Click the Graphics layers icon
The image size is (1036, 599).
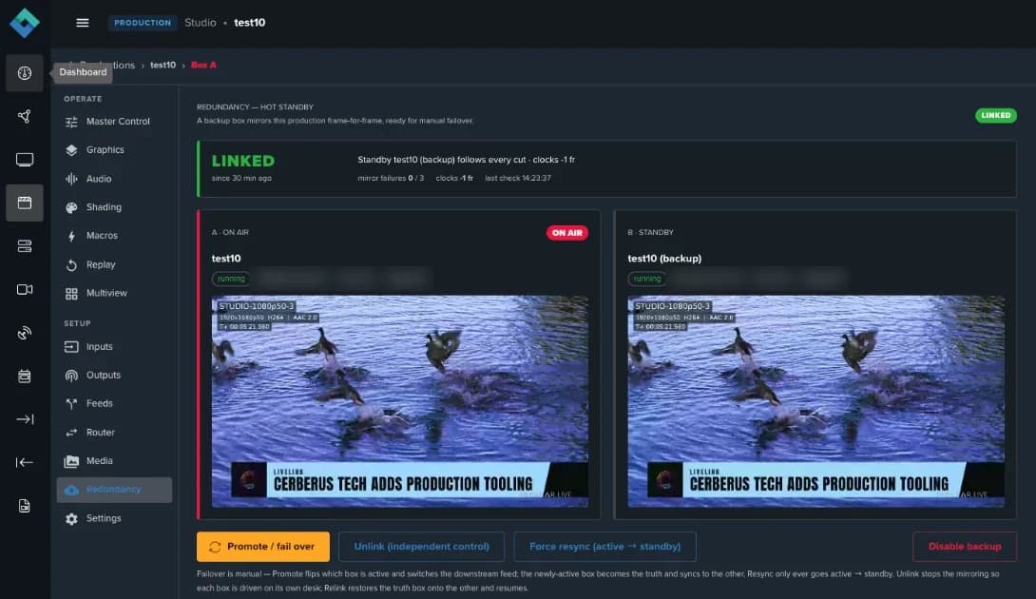[71, 150]
